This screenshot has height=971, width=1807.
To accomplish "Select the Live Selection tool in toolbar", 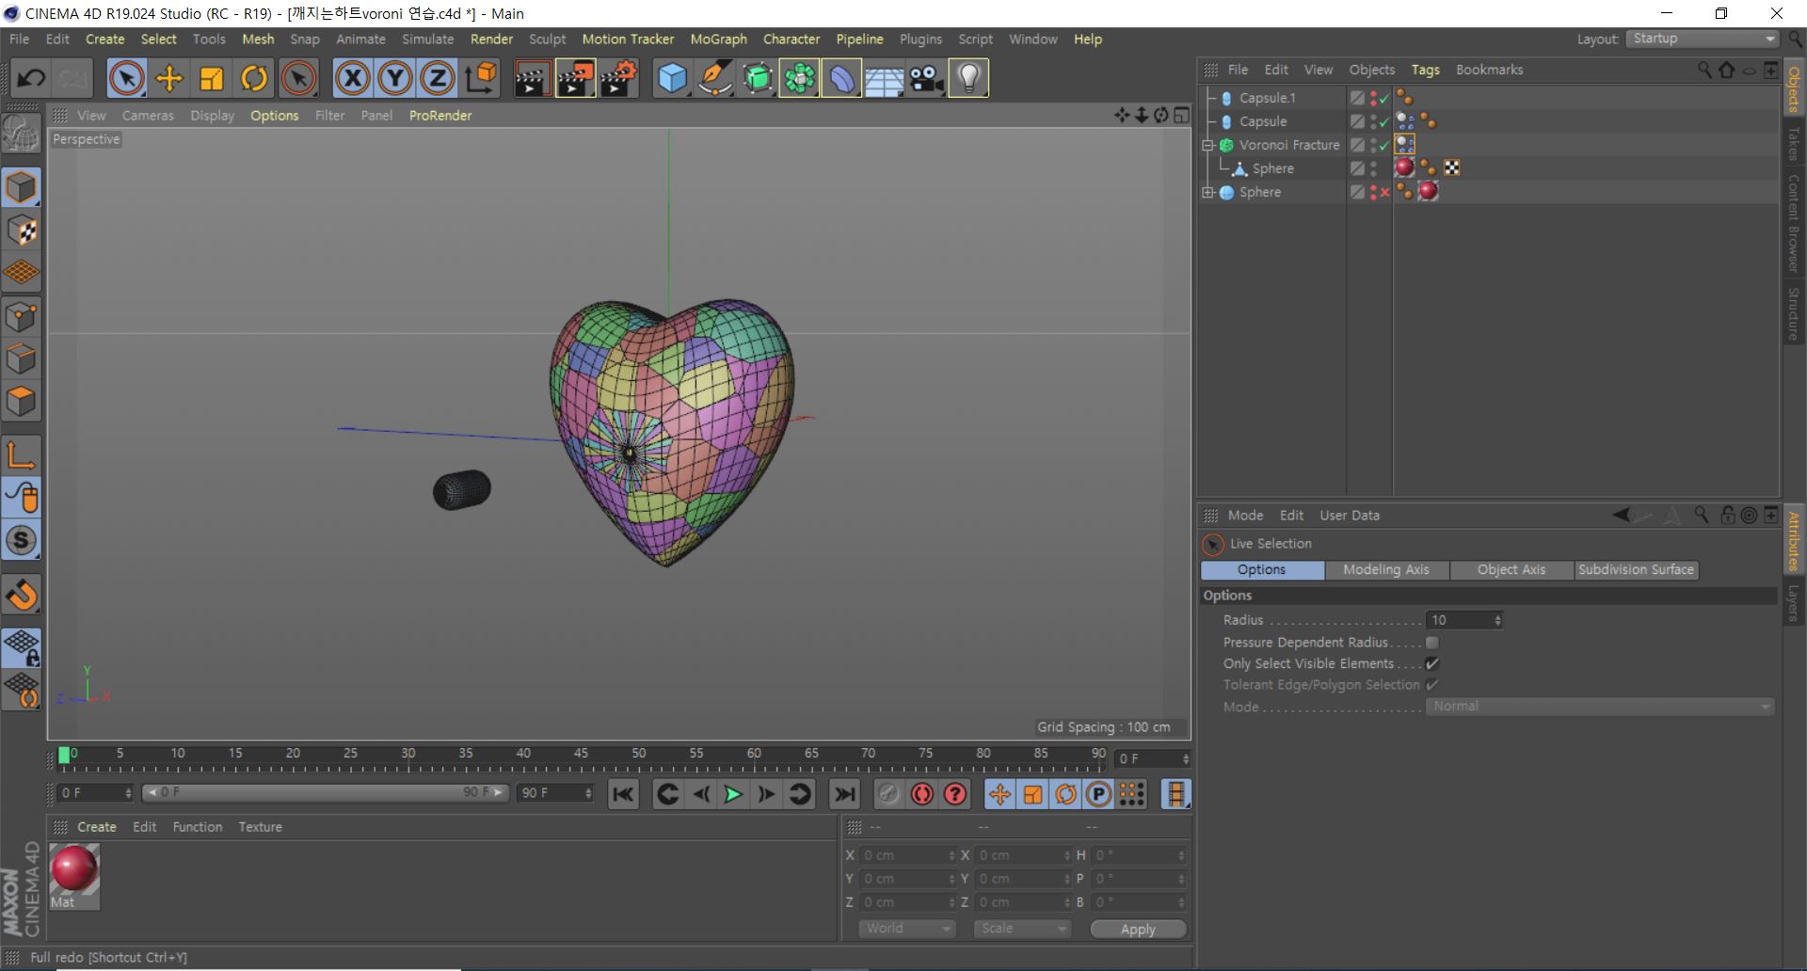I will point(126,78).
